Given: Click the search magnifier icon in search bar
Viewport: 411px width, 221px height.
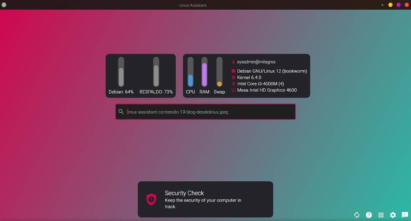Looking at the screenshot, I should (121, 111).
